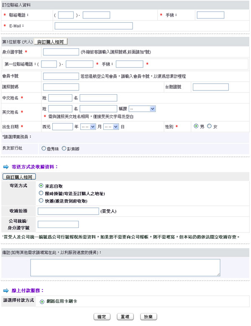Viewport: 251px width, 326px height.
Task: Click the arrow icon beside 寄送方式及收據資料
Action: 6,167
